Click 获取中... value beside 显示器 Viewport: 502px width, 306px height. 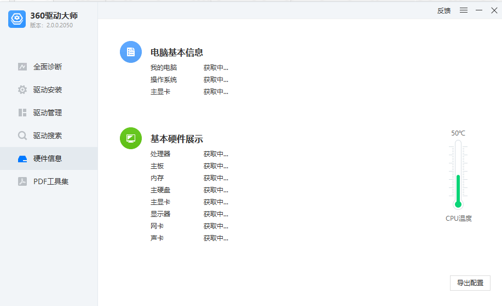point(216,214)
